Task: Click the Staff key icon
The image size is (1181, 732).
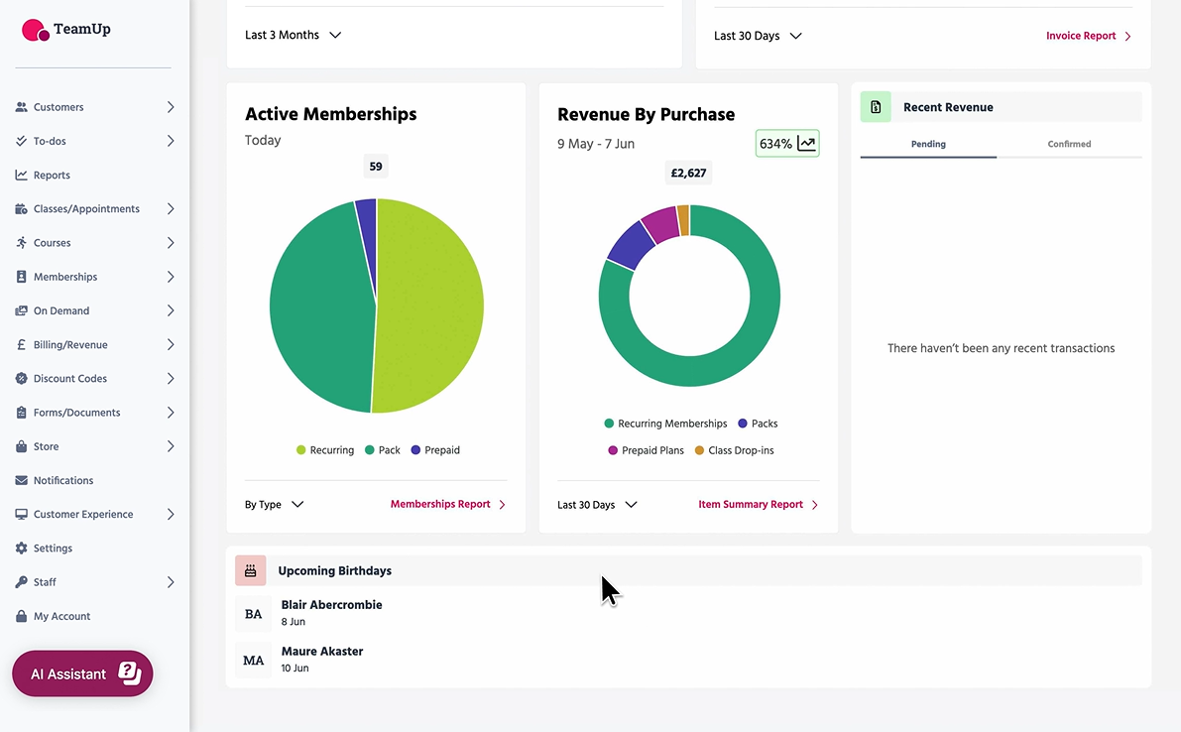Action: click(x=21, y=581)
